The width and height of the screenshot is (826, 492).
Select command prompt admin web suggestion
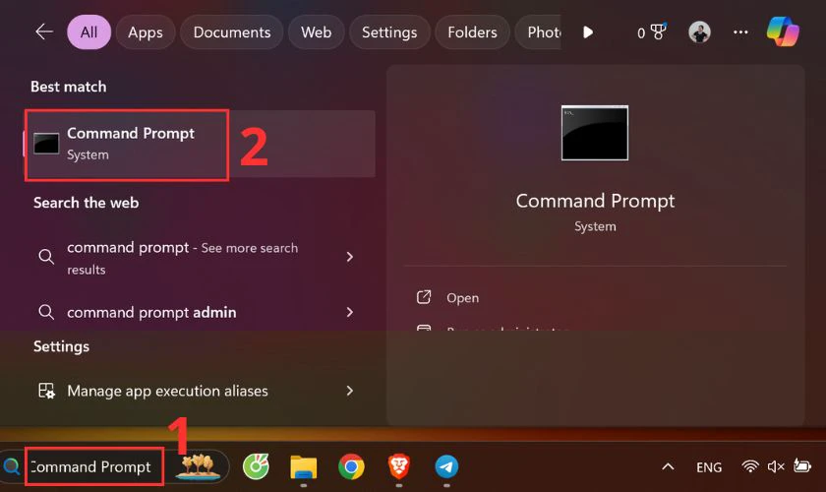coord(151,312)
